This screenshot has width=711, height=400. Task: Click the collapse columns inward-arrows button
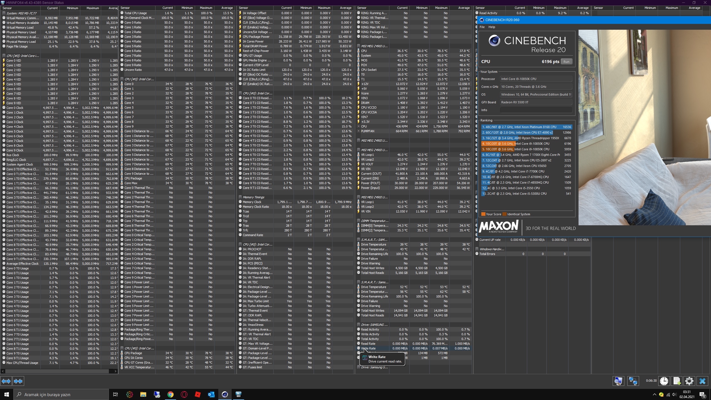coord(18,381)
